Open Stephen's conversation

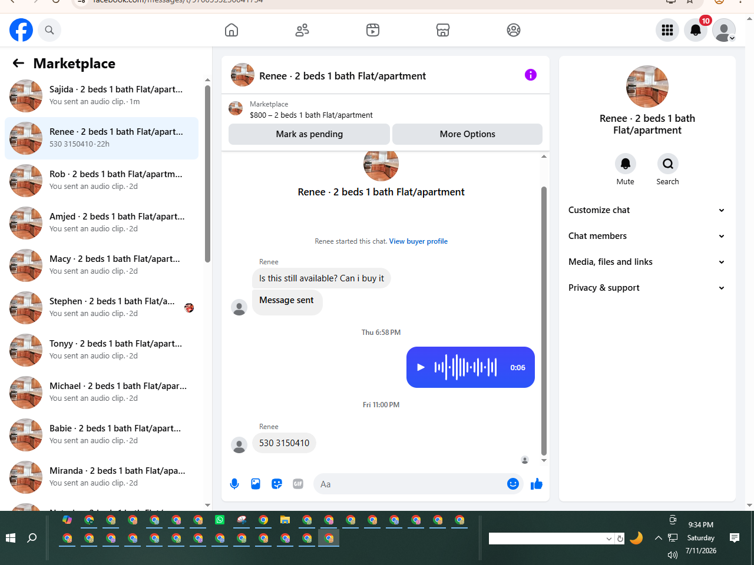102,308
